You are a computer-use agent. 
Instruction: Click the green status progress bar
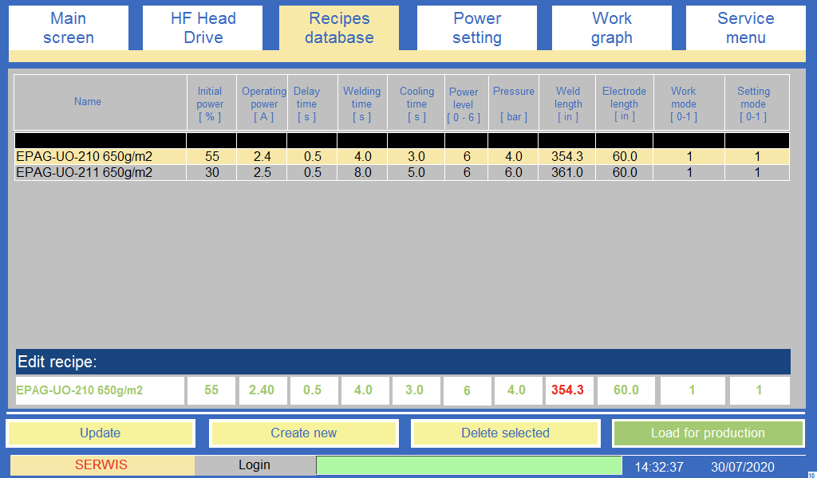[468, 466]
